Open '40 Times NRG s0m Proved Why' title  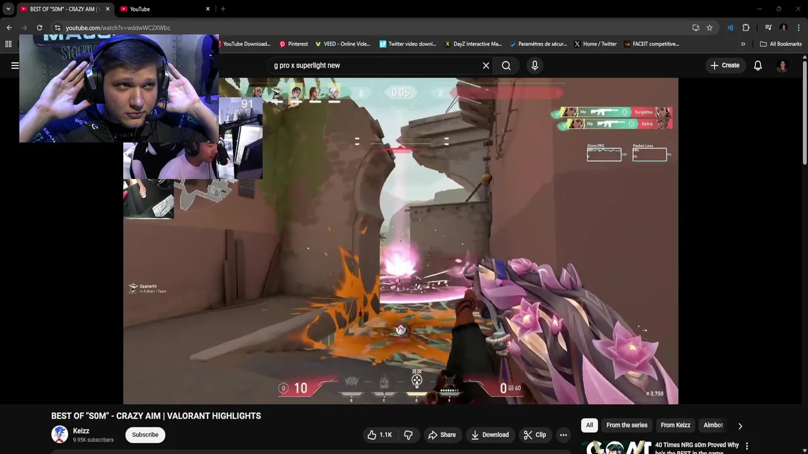[697, 448]
